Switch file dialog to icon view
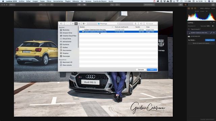Screen dimensions: 216x121 pos(73,24)
